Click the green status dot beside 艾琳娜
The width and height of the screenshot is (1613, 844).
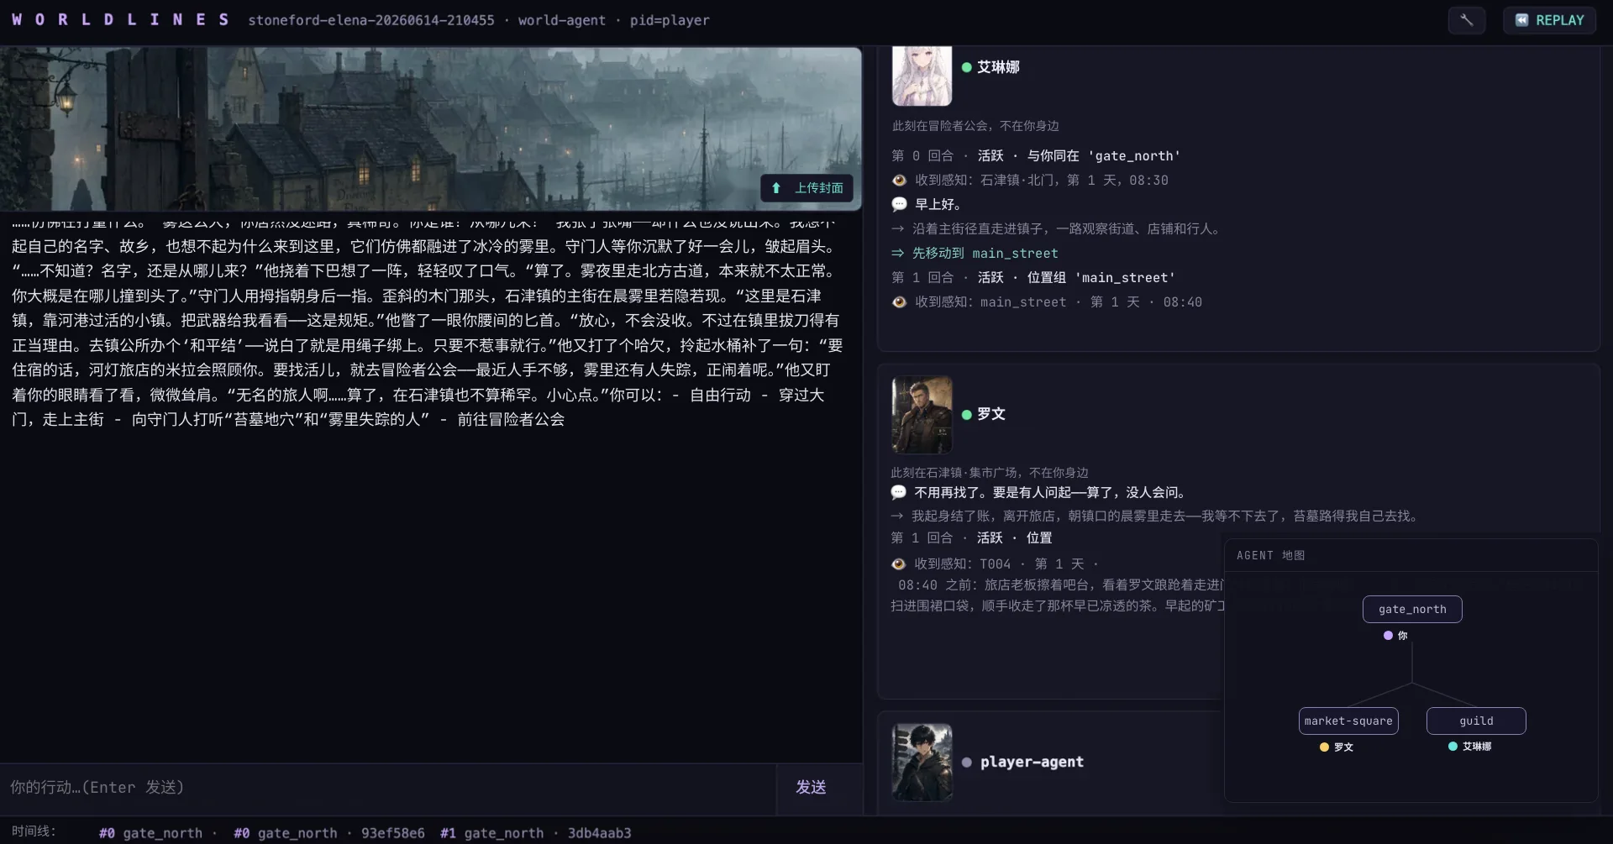pos(967,67)
